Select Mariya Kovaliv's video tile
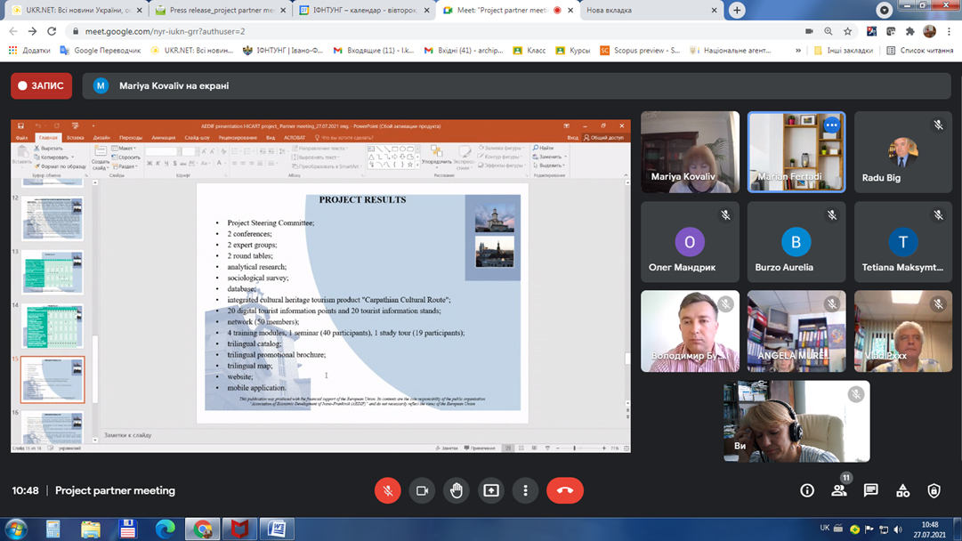Screen dimensions: 962x541 [x=690, y=151]
